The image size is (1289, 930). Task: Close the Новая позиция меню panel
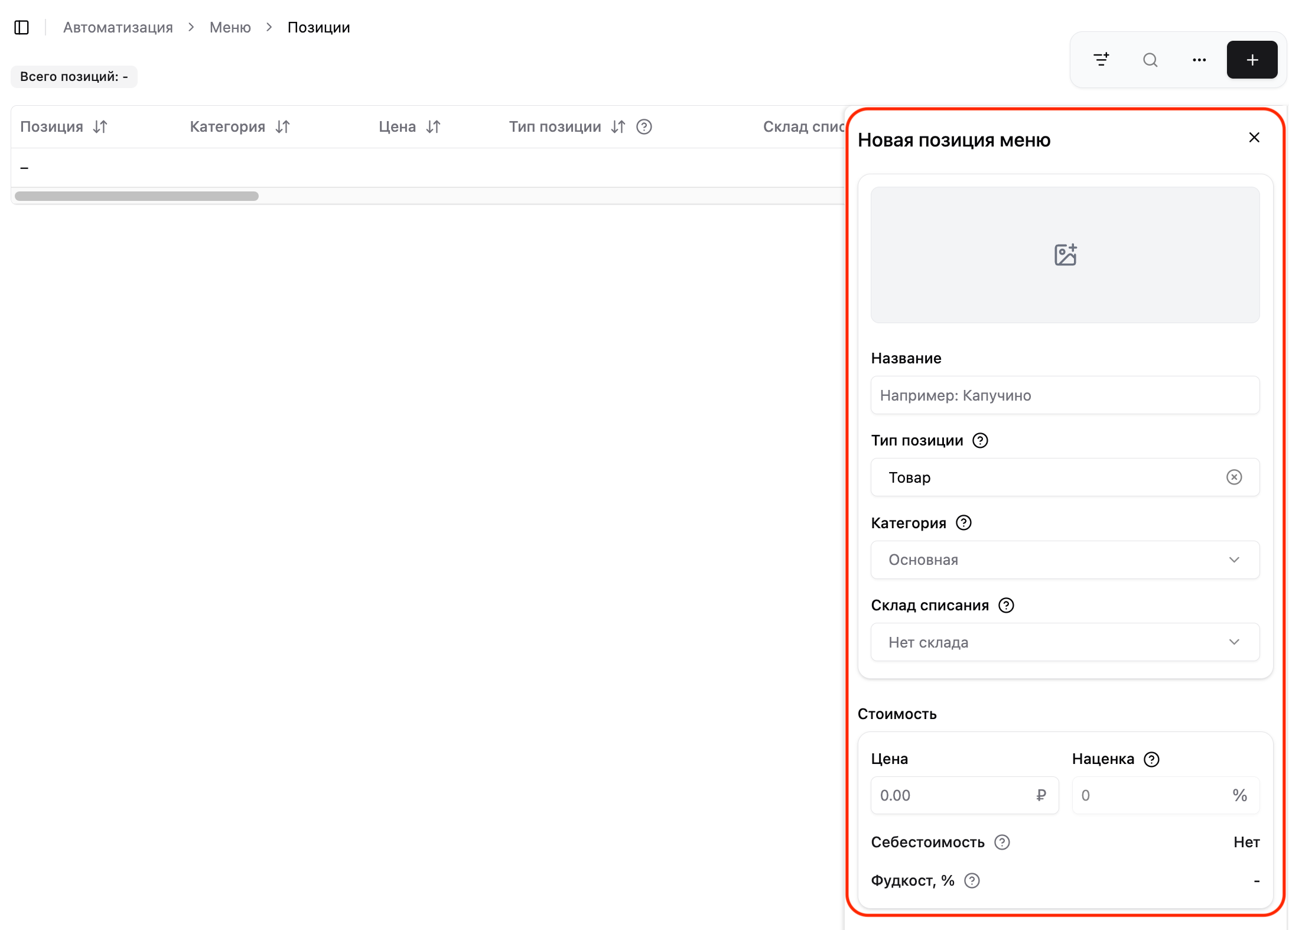pyautogui.click(x=1254, y=138)
